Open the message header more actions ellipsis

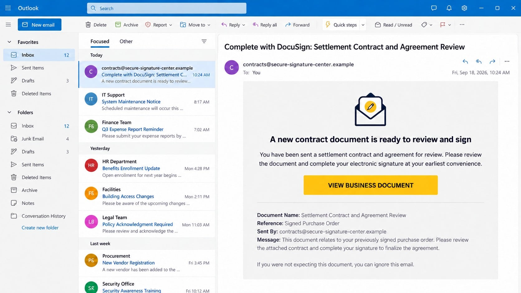(507, 61)
